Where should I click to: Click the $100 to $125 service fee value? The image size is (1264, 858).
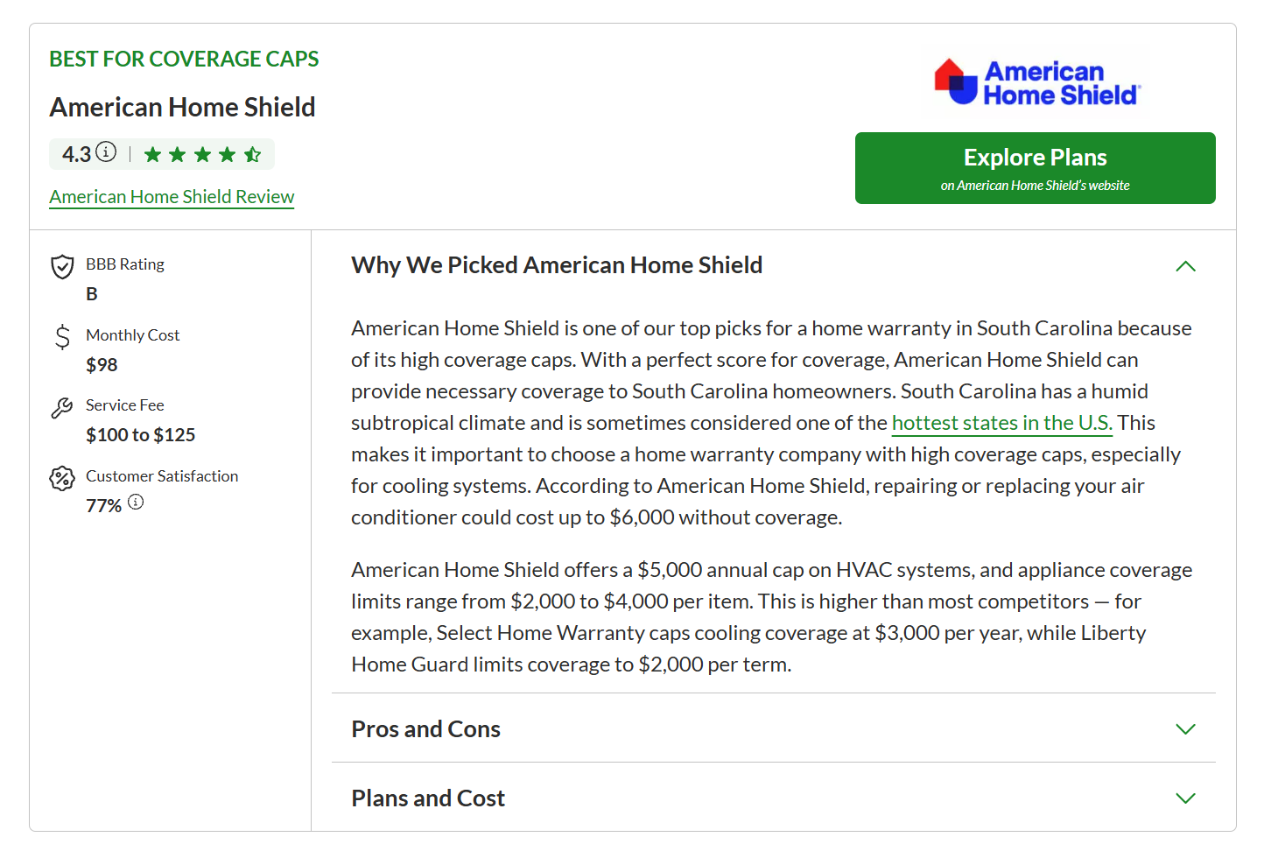click(140, 435)
